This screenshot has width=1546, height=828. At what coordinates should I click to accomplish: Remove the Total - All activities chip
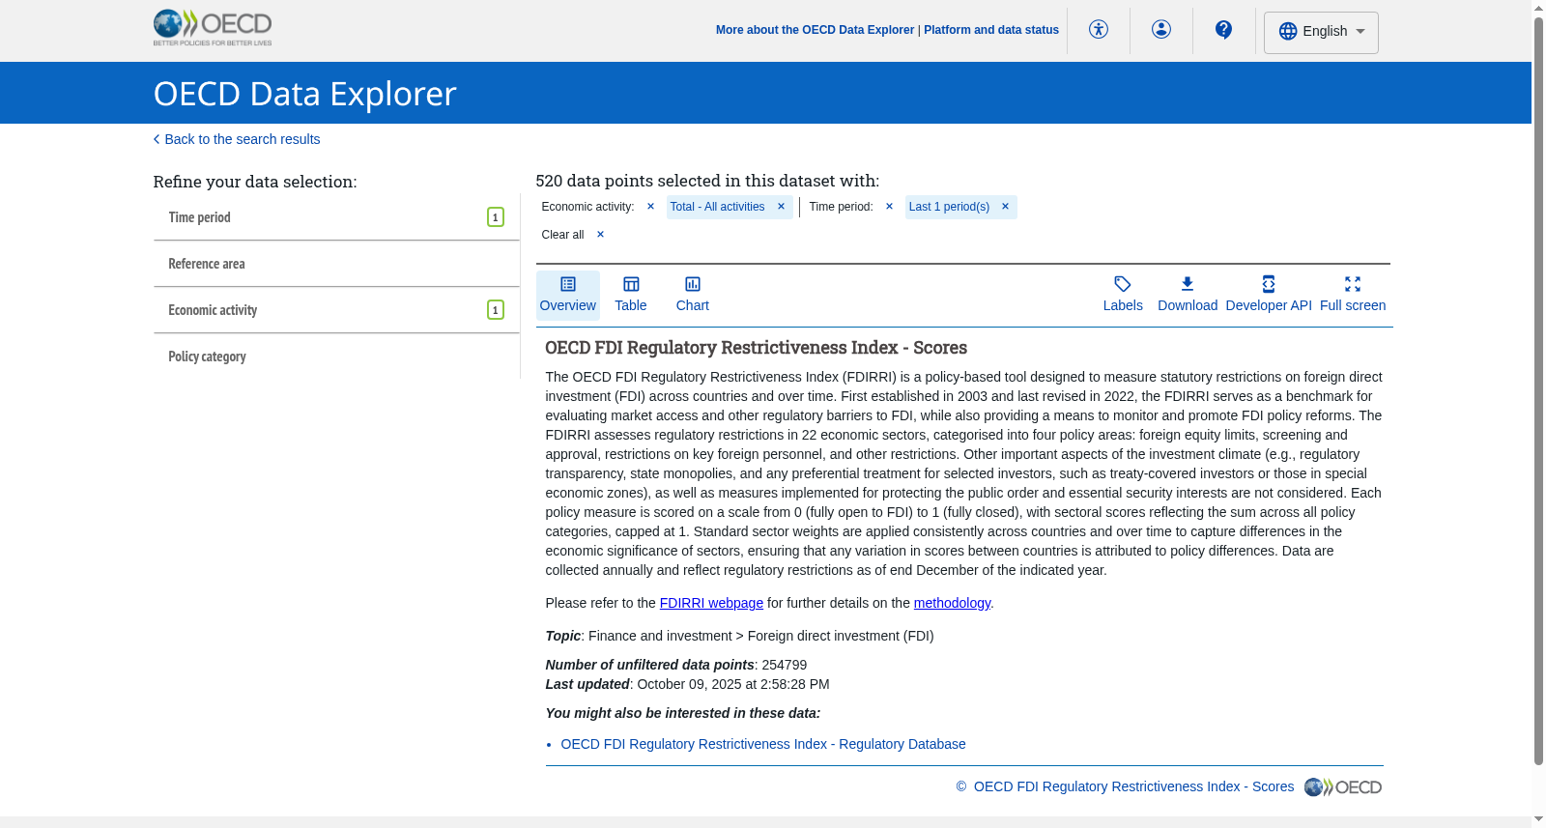click(x=781, y=207)
